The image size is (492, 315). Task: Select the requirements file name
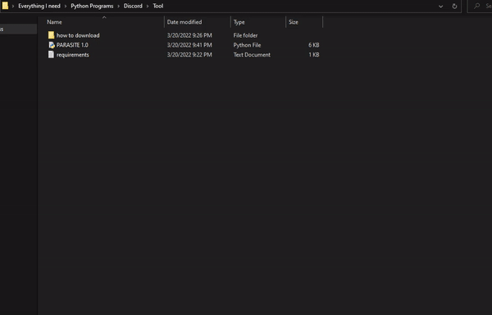(73, 55)
